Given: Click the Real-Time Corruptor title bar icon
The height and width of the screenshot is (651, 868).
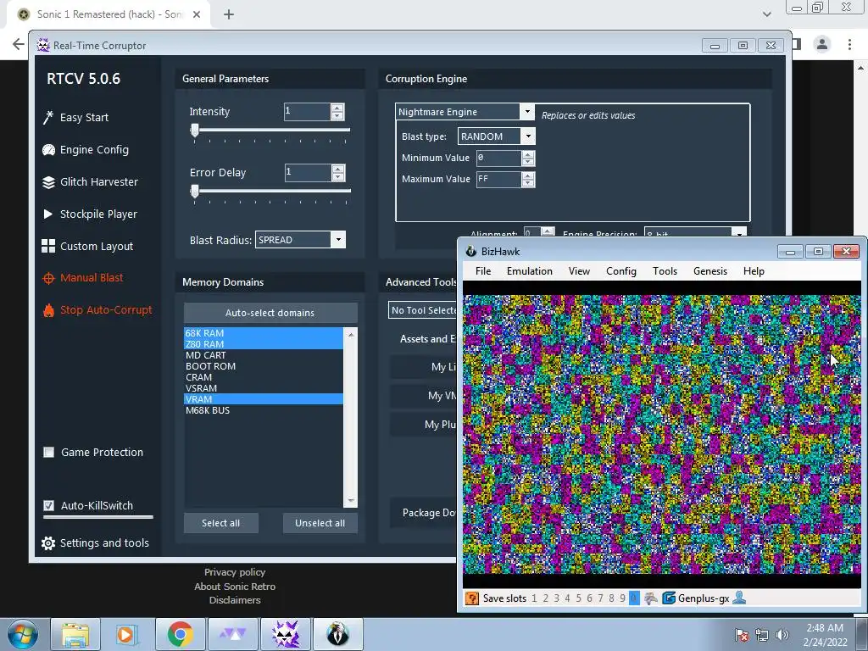Looking at the screenshot, I should [42, 45].
